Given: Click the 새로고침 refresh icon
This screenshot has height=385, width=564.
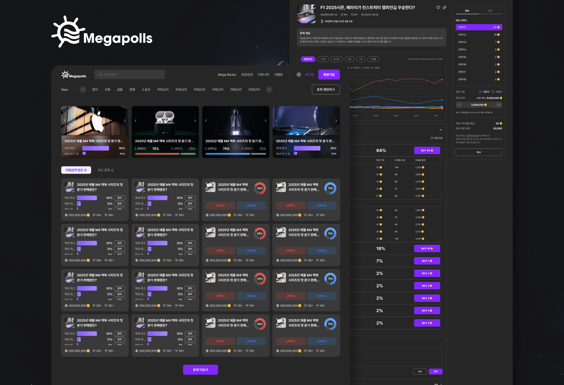Looking at the screenshot, I should tap(432, 138).
